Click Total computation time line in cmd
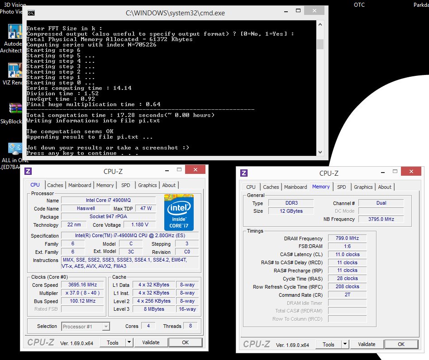The width and height of the screenshot is (429, 360). pos(120,115)
